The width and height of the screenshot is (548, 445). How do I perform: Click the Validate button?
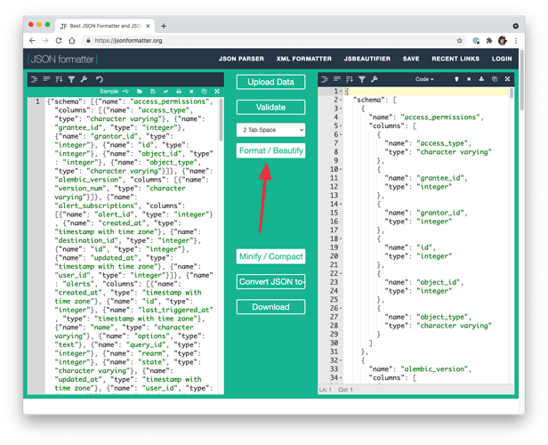(270, 107)
